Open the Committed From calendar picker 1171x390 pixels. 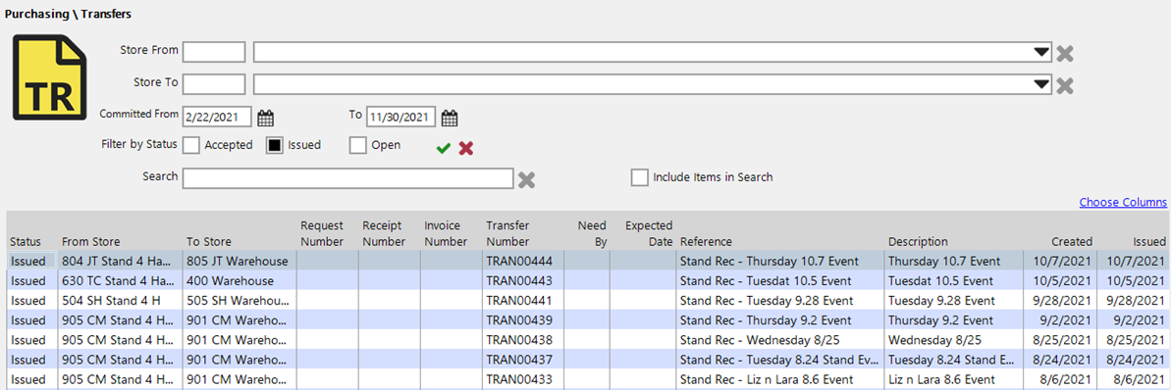coord(266,118)
